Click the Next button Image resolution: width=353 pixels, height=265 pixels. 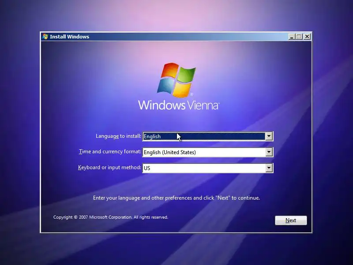tap(291, 220)
